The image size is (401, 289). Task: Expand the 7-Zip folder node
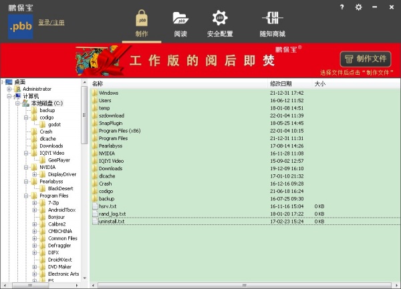click(35, 202)
